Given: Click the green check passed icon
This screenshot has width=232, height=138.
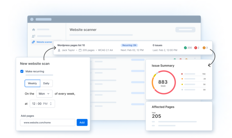Looking at the screenshot, I should coord(185,48).
